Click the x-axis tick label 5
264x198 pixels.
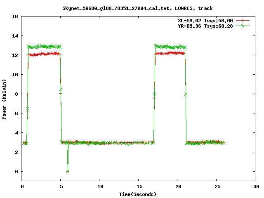pyautogui.click(x=61, y=186)
